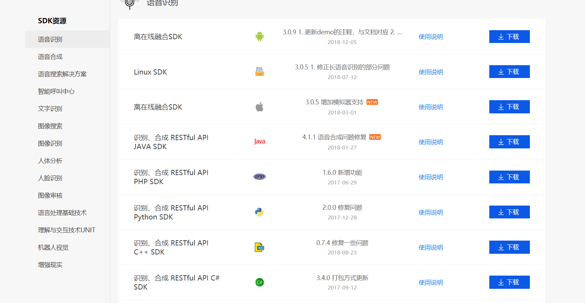Download the Android 离在线融合SDK 3.0.9
Screen dimensions: 585x303
pyautogui.click(x=509, y=36)
